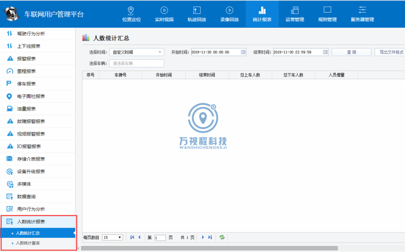Select 人数统计汇总 in the sidebar
The height and width of the screenshot is (252, 405).
point(38,233)
